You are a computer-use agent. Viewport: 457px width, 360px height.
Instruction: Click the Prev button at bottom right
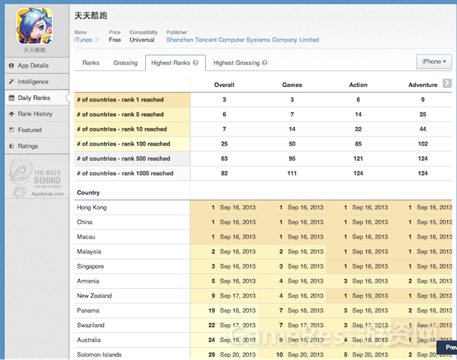pos(448,347)
